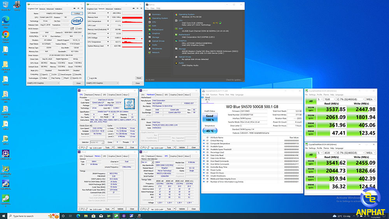389x219 pixels.
Task: Open the GPU Temperature sensor dropdown arrow
Action: tap(108, 21)
